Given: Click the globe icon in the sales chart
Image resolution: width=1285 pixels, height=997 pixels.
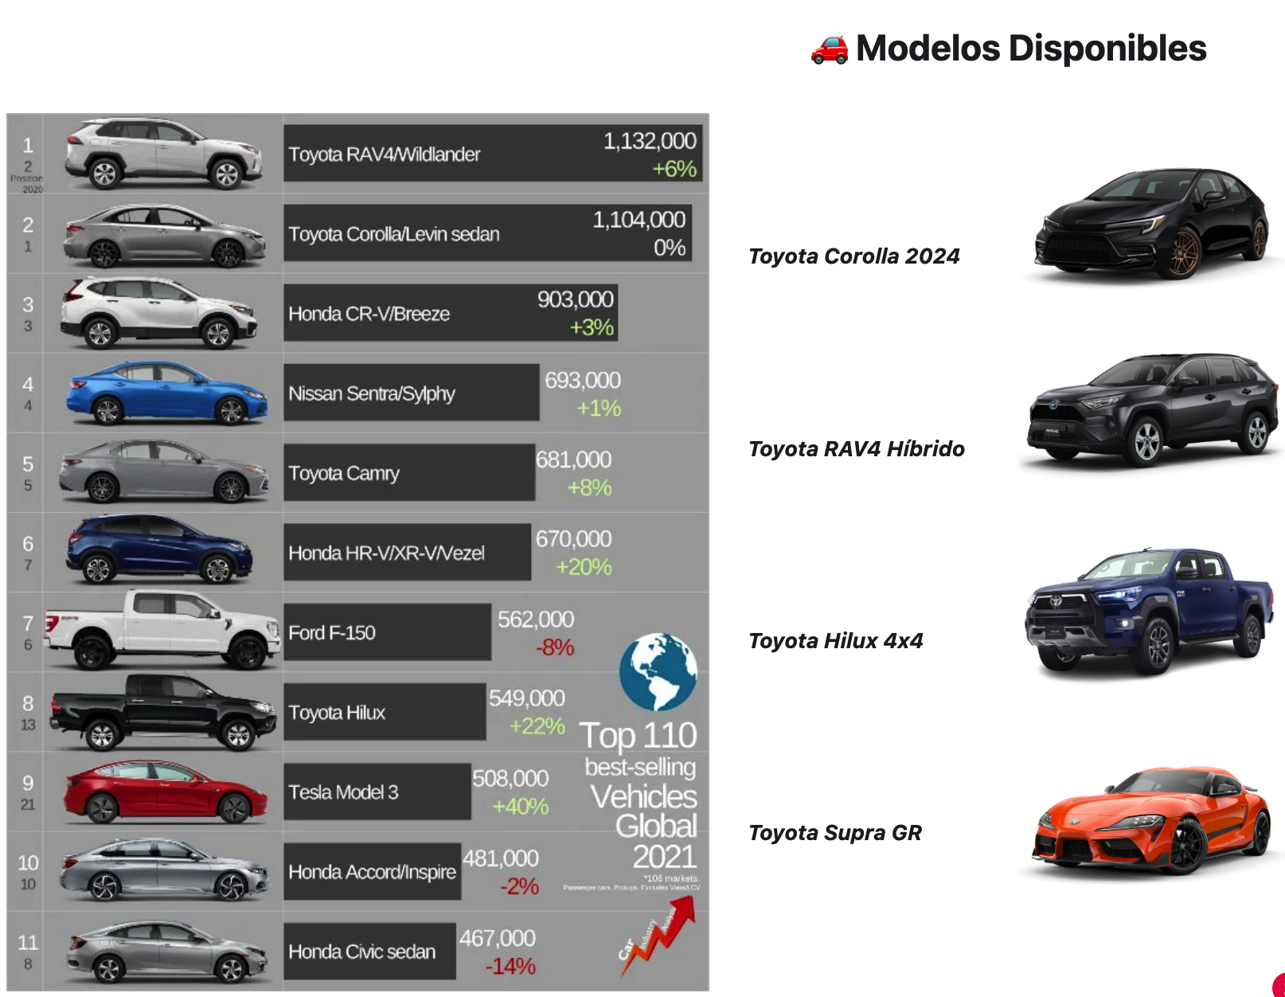Looking at the screenshot, I should pos(658,671).
